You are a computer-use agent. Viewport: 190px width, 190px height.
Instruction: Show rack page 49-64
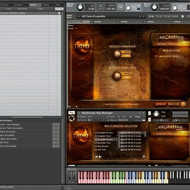click(x=175, y=16)
